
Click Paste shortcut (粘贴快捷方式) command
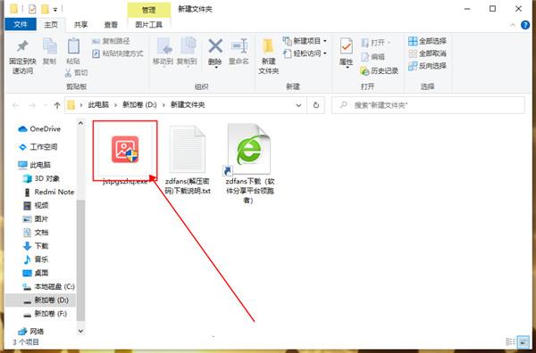point(118,53)
